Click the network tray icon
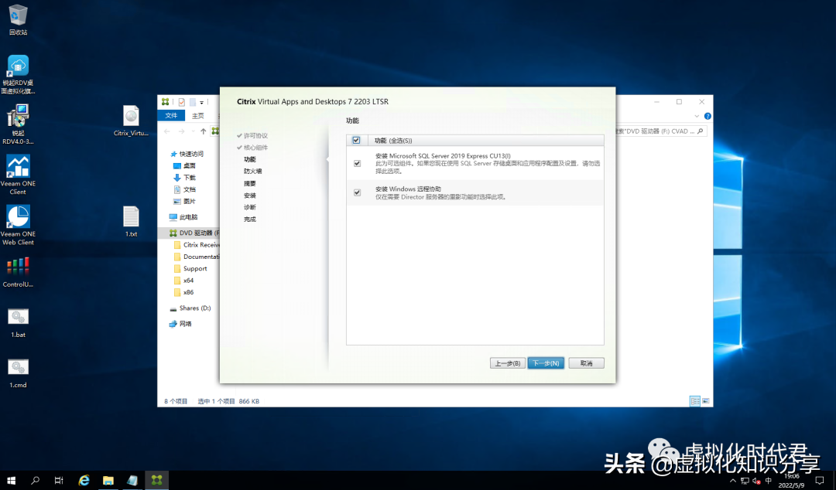 pyautogui.click(x=745, y=481)
